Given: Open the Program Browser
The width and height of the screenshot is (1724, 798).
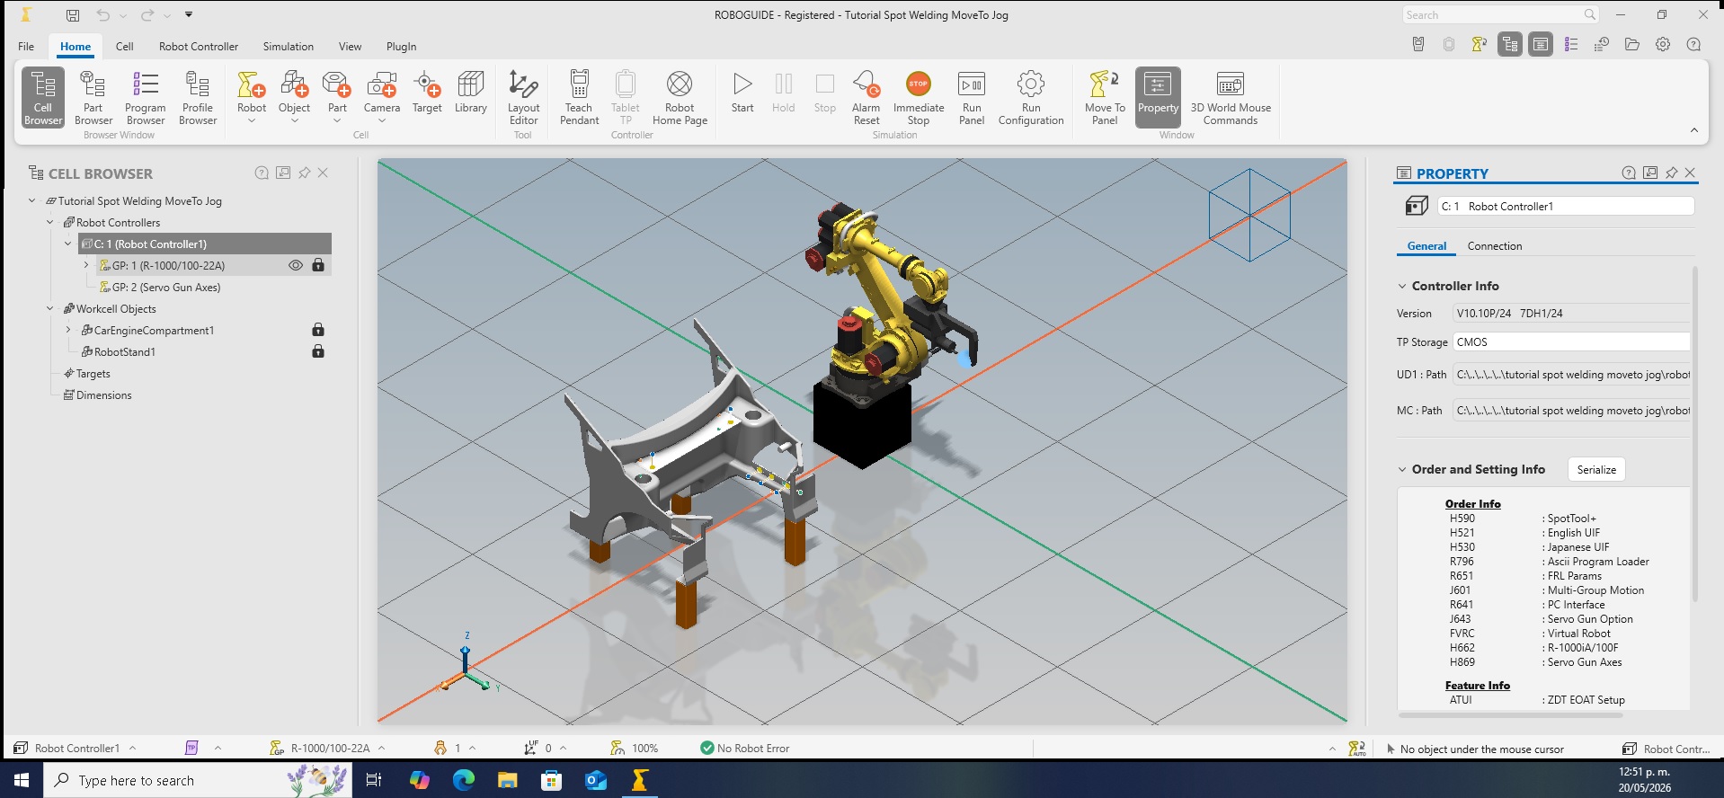Looking at the screenshot, I should 146,97.
